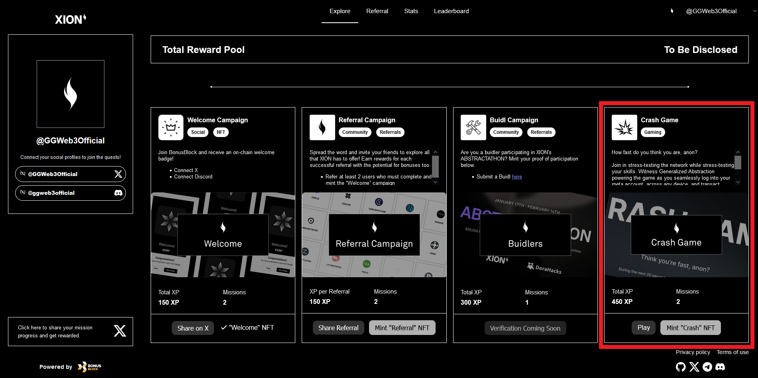Switch to the Leaderboard tab

click(451, 11)
